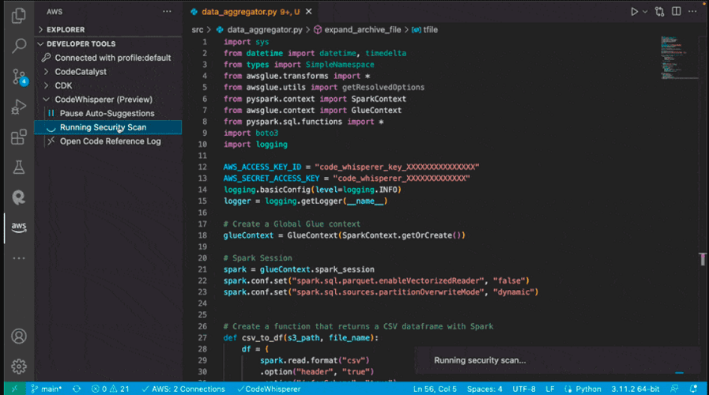Viewport: 709px width, 395px height.
Task: Open the Run and Debug view
Action: point(18,107)
